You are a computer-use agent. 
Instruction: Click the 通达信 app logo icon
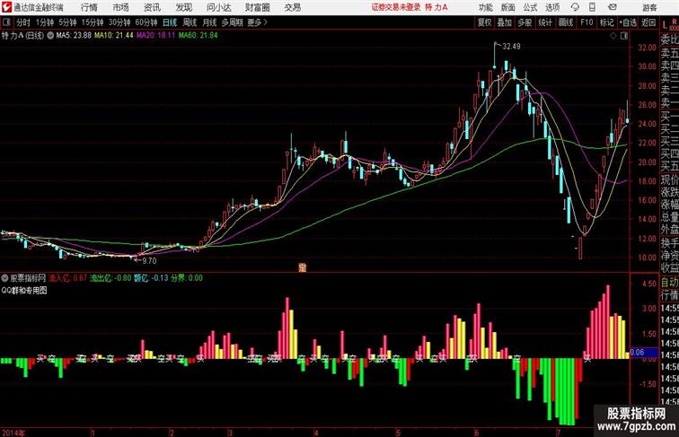pos(6,7)
